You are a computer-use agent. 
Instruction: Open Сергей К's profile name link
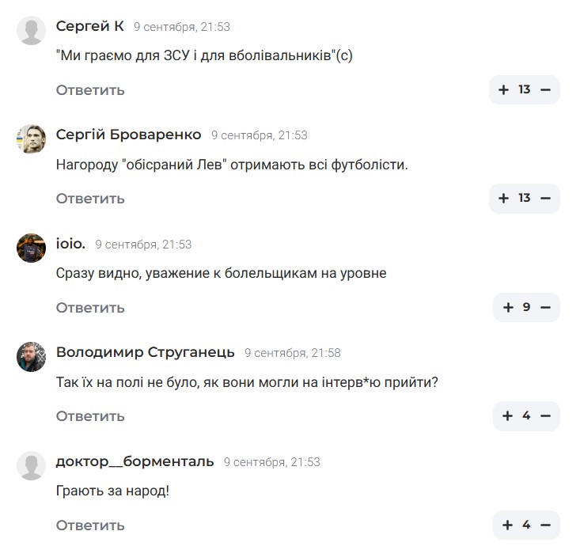89,26
